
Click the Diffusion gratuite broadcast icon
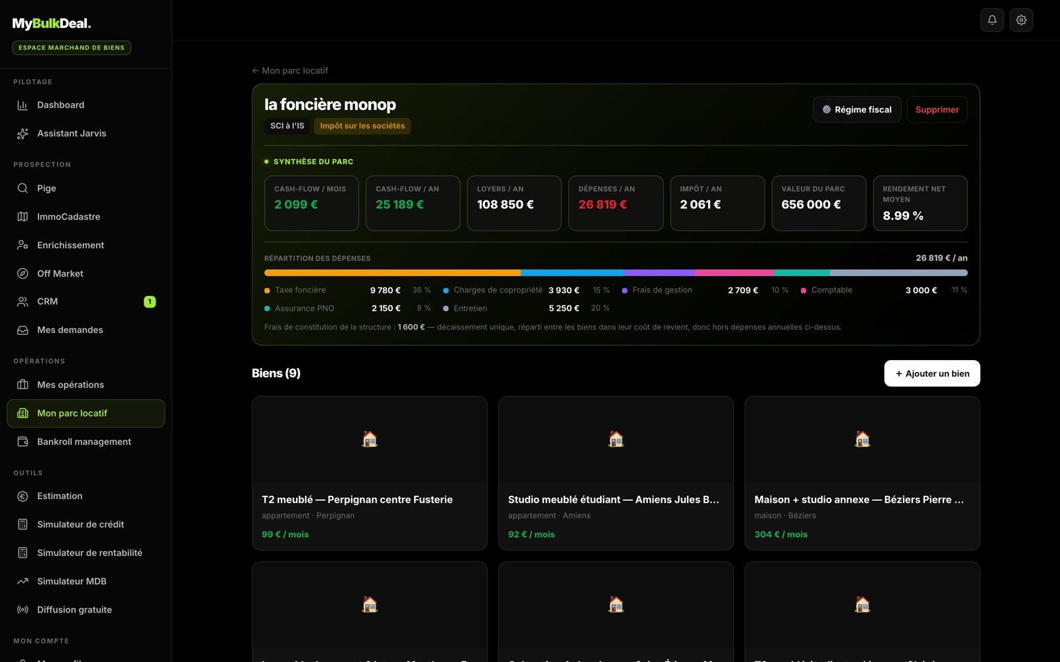[23, 610]
